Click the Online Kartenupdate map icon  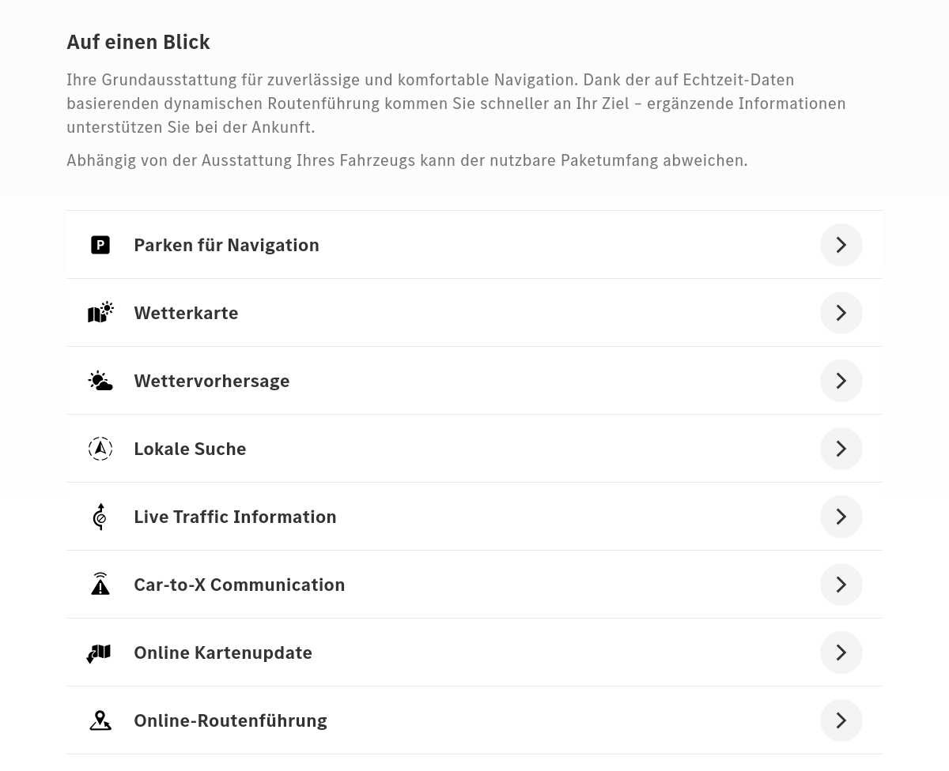tap(99, 653)
